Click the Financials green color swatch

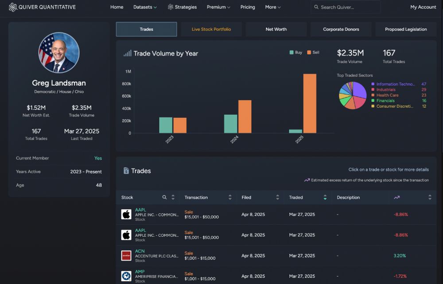[373, 101]
